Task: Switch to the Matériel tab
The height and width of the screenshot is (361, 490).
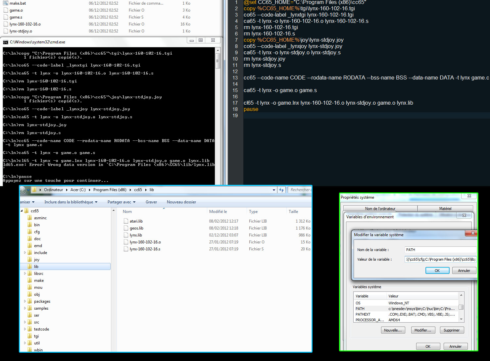Action: coord(445,209)
